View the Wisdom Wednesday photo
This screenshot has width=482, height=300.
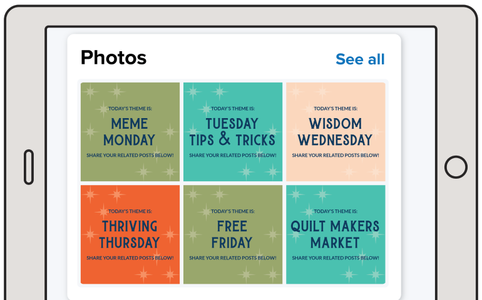[335, 132]
